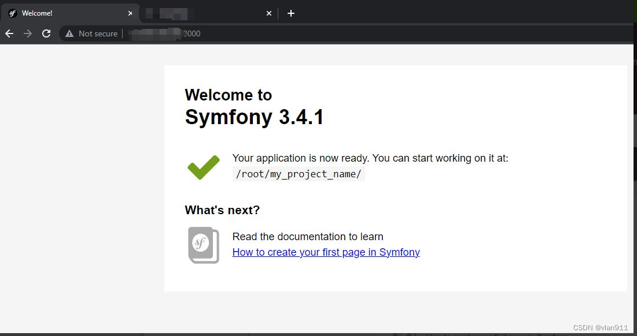This screenshot has height=336, width=637.
Task: Click the Your application is now ready text
Action: (370, 158)
